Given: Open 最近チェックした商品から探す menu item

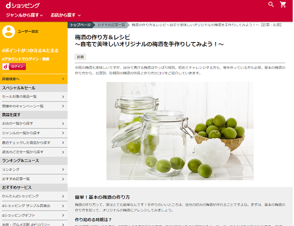Looking at the screenshot, I should [x=34, y=142].
